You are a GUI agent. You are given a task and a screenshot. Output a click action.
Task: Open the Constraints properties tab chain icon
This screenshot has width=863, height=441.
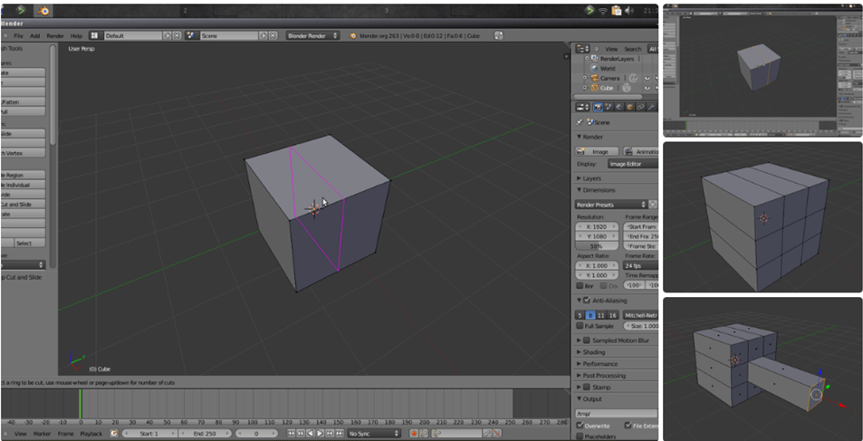point(640,108)
